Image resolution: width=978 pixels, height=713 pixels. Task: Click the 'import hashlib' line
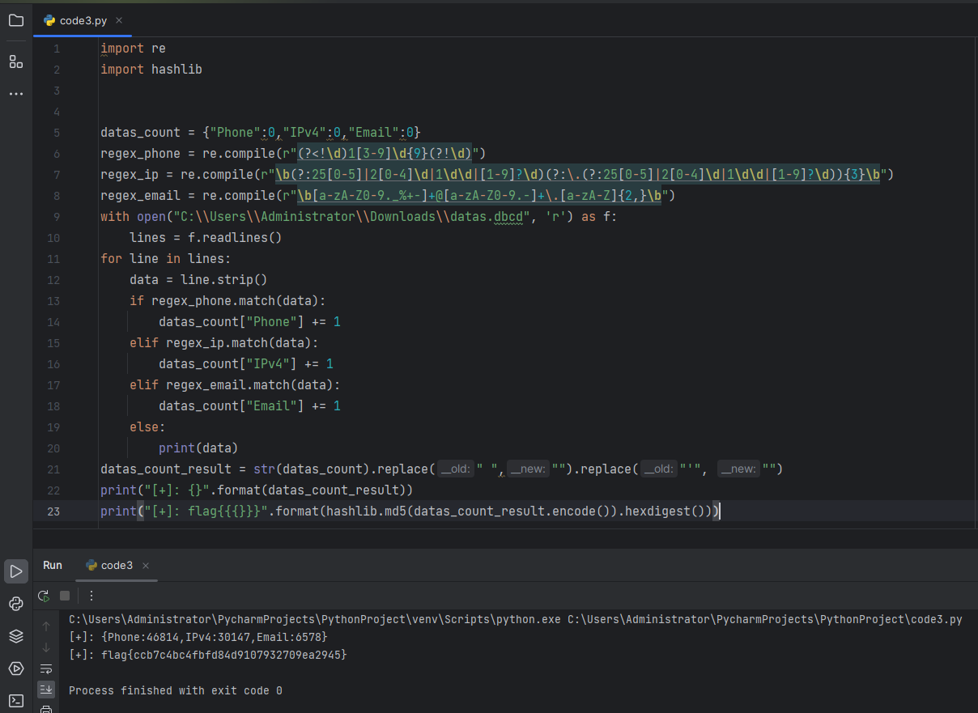pyautogui.click(x=151, y=70)
